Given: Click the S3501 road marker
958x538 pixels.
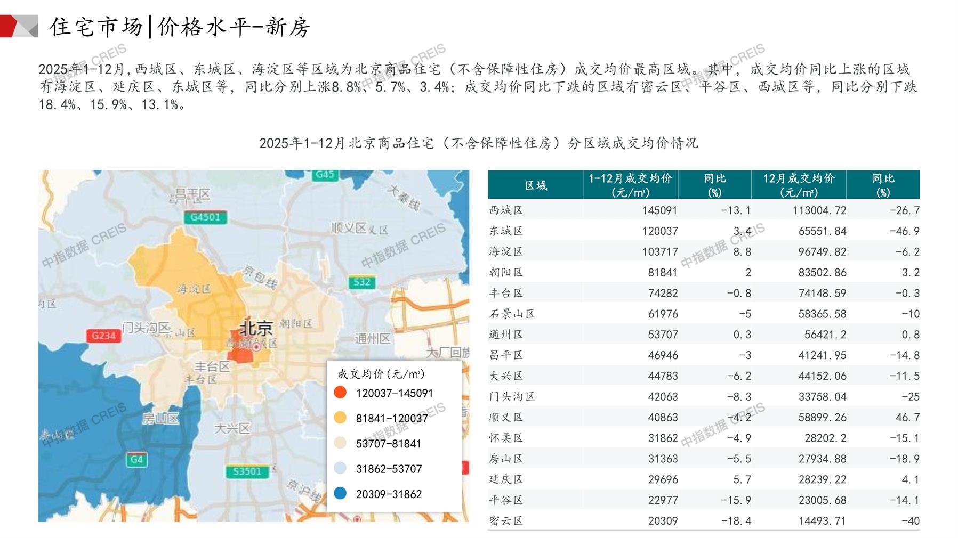Looking at the screenshot, I should (x=247, y=471).
